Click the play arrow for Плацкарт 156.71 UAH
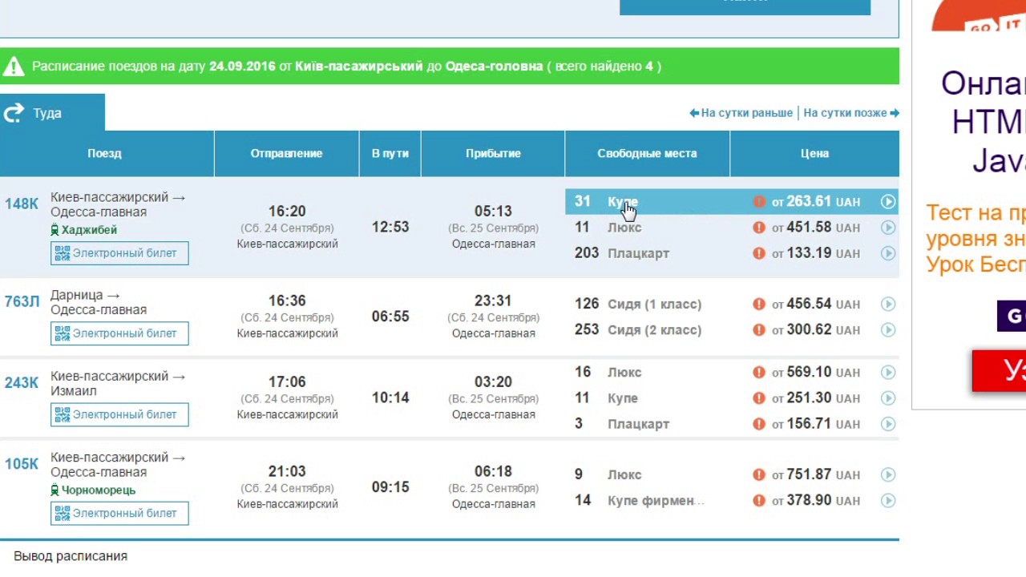This screenshot has height=577, width=1026. click(888, 423)
